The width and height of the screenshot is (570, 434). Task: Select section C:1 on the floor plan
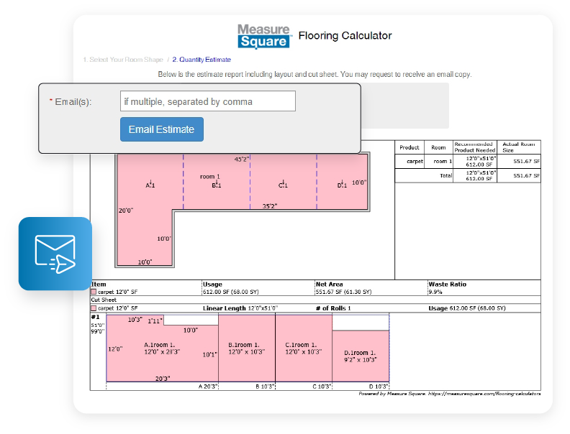pos(283,184)
